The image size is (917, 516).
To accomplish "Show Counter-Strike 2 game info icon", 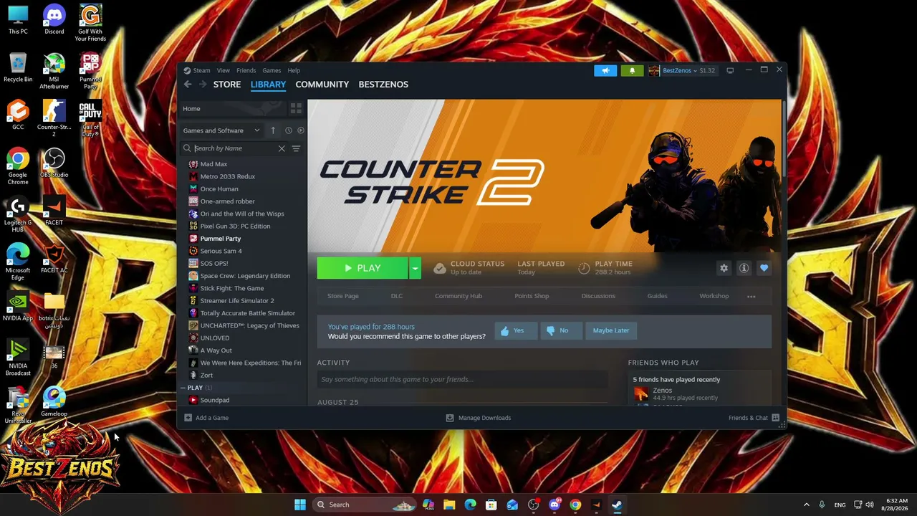I will click(744, 268).
